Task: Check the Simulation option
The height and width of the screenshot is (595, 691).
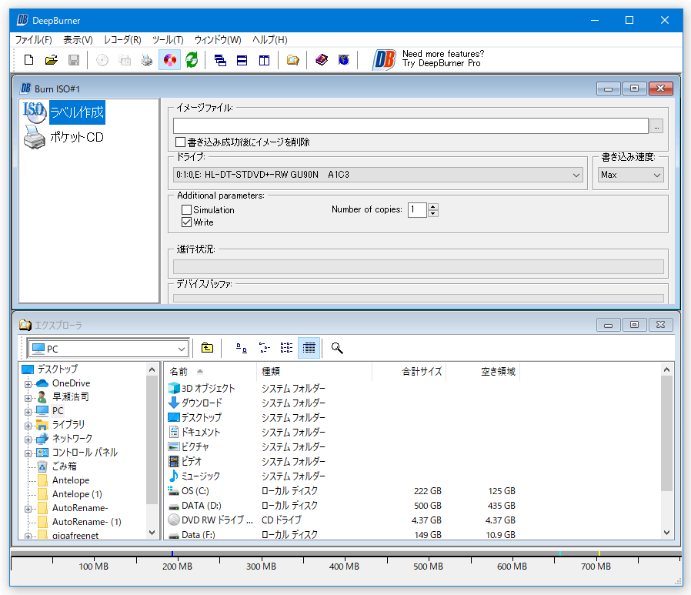Action: (x=186, y=210)
